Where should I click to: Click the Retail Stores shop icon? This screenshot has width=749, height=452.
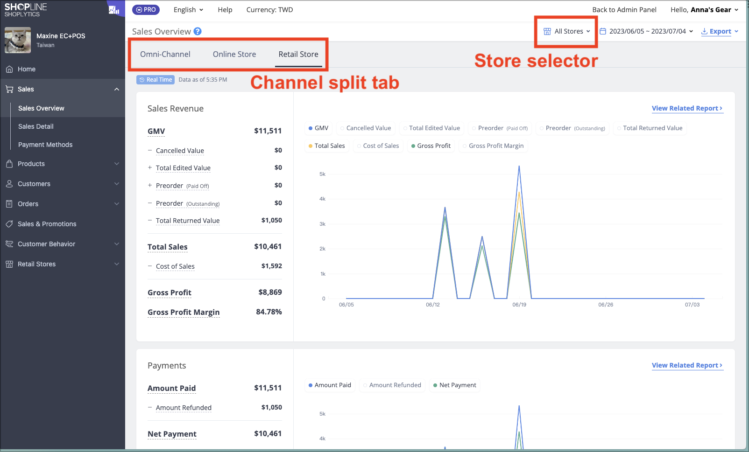click(x=9, y=264)
